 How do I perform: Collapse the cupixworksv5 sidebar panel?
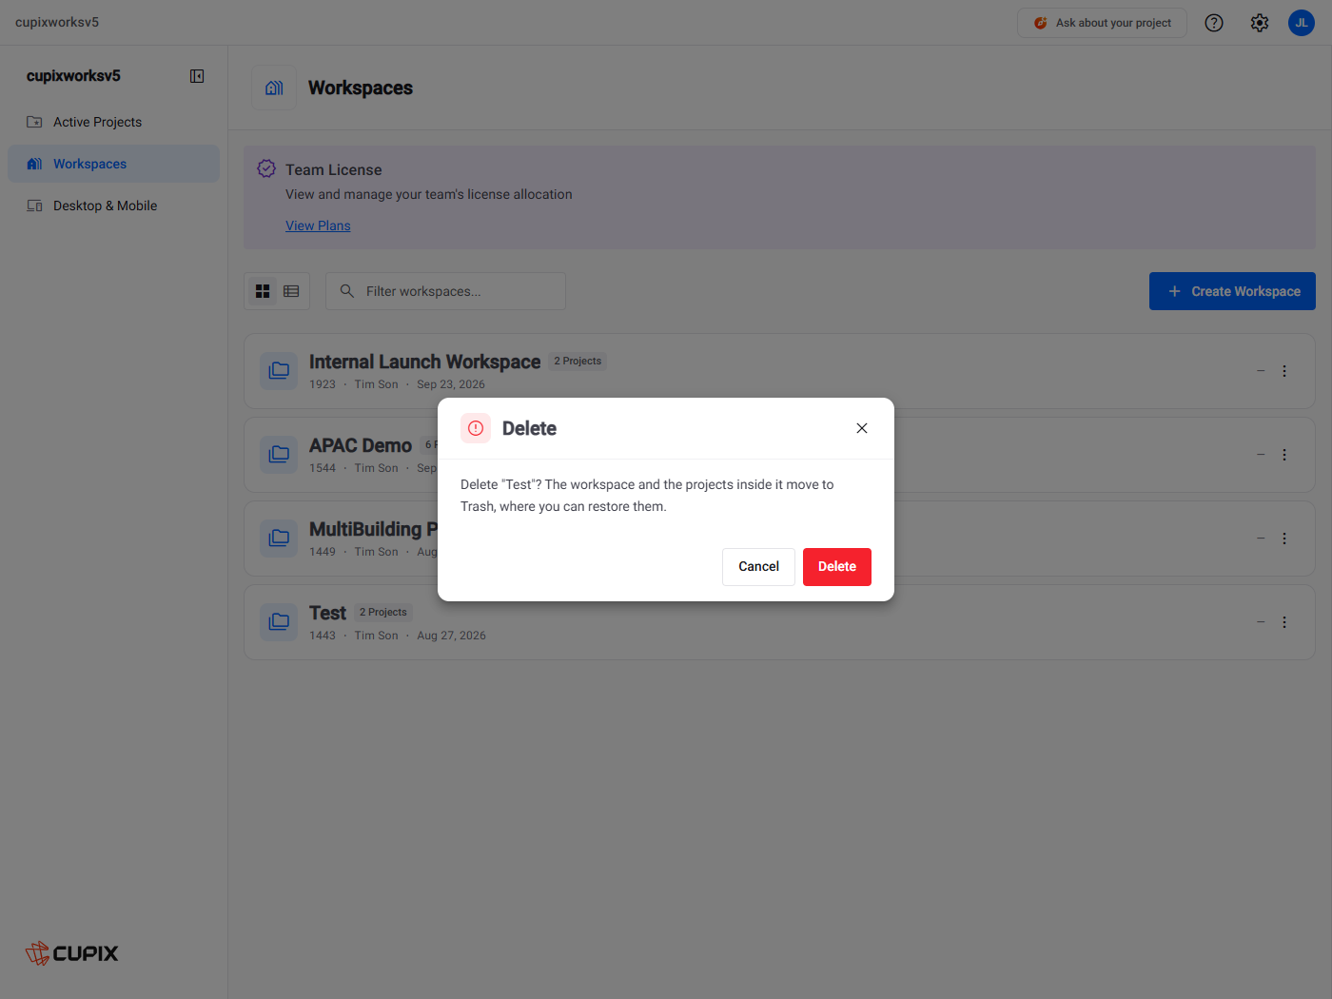click(x=197, y=76)
